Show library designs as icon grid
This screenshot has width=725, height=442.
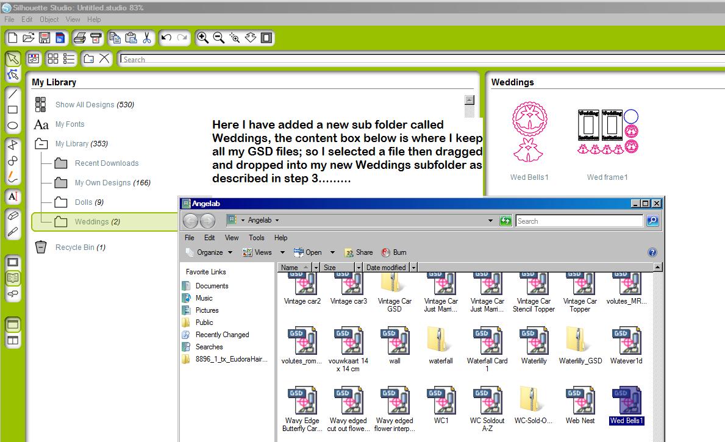click(53, 59)
